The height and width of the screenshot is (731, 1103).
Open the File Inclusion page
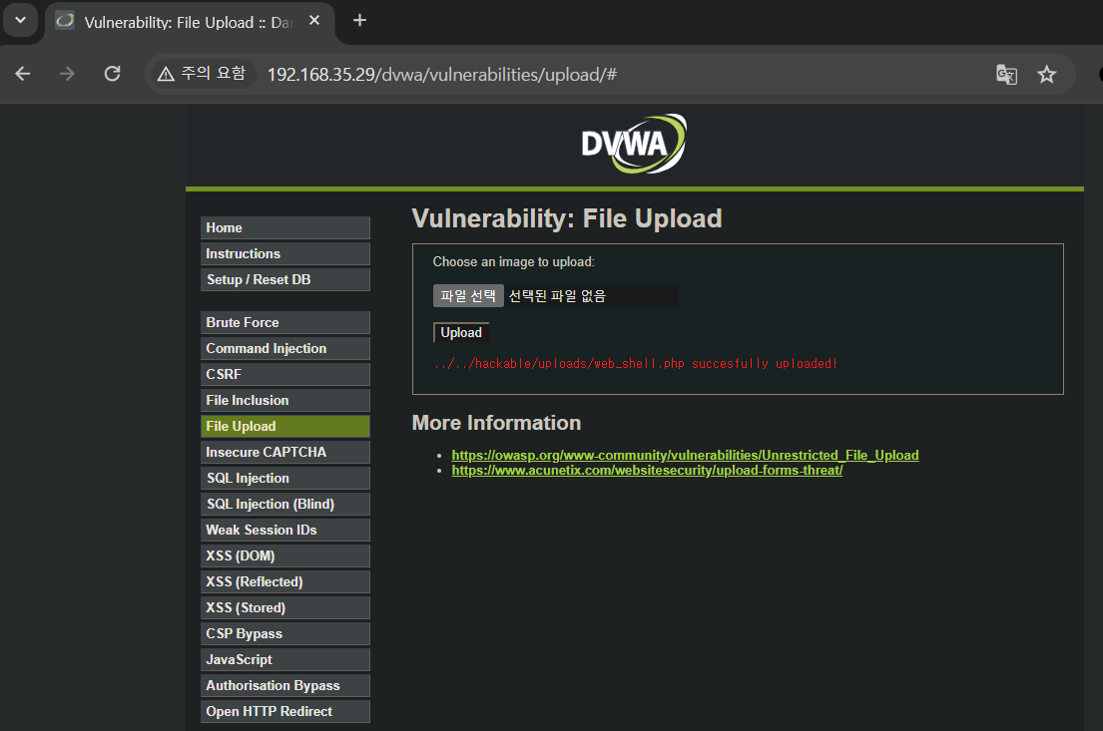point(284,401)
